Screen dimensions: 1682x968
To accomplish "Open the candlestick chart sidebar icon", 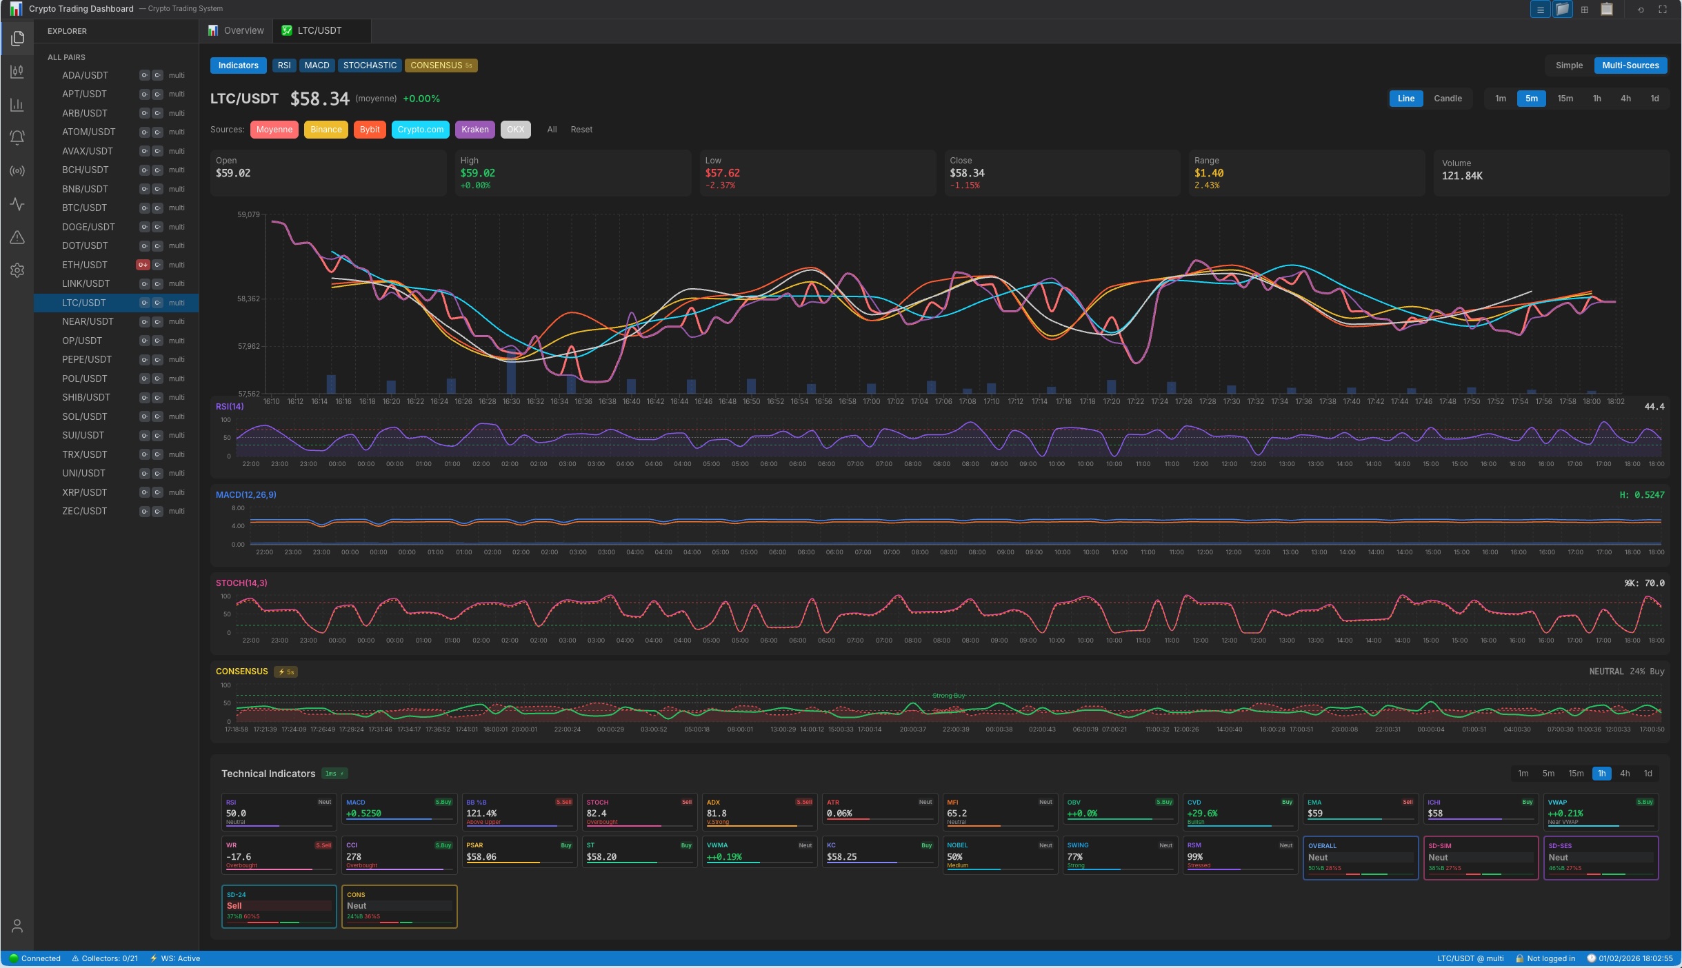I will pos(17,72).
